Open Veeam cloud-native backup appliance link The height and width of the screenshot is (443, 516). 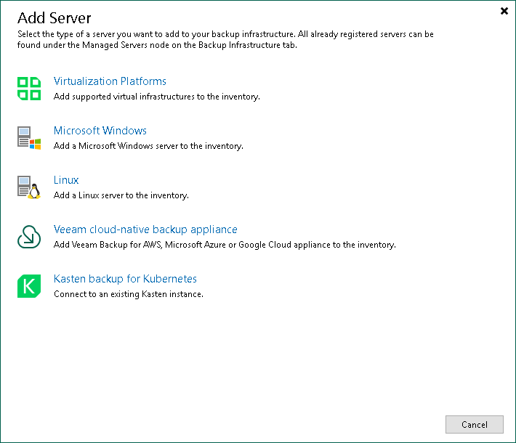(x=145, y=229)
